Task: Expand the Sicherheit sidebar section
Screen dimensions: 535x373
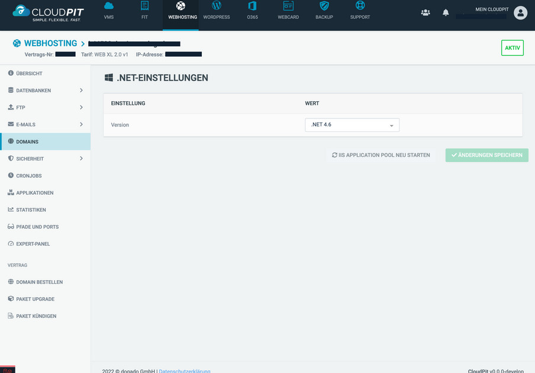Action: 81,159
